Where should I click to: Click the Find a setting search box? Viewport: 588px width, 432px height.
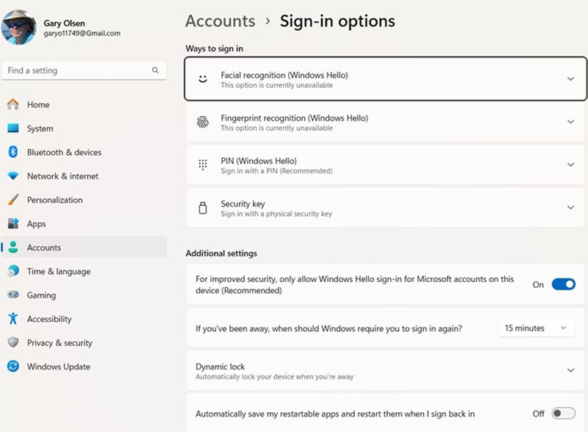[84, 70]
